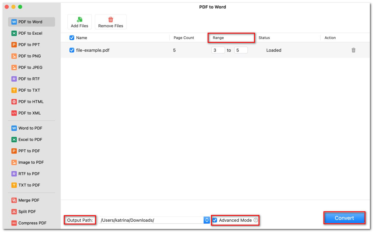373x232 pixels.
Task: Uncheck the file-example.pdf checkbox
Action: [72, 50]
